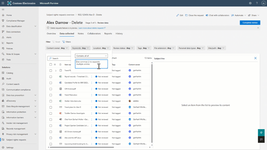Check the Gift Invoice.pdf row checkbox
Screen dimensions: 267x150
point(51,89)
